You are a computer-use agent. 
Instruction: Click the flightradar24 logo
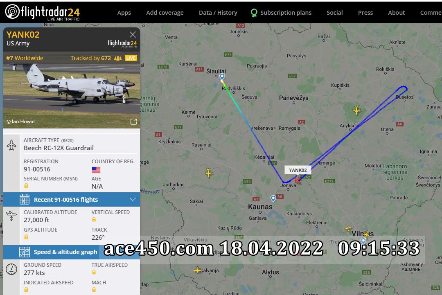43,12
